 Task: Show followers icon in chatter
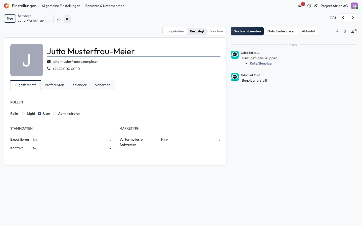354,31
